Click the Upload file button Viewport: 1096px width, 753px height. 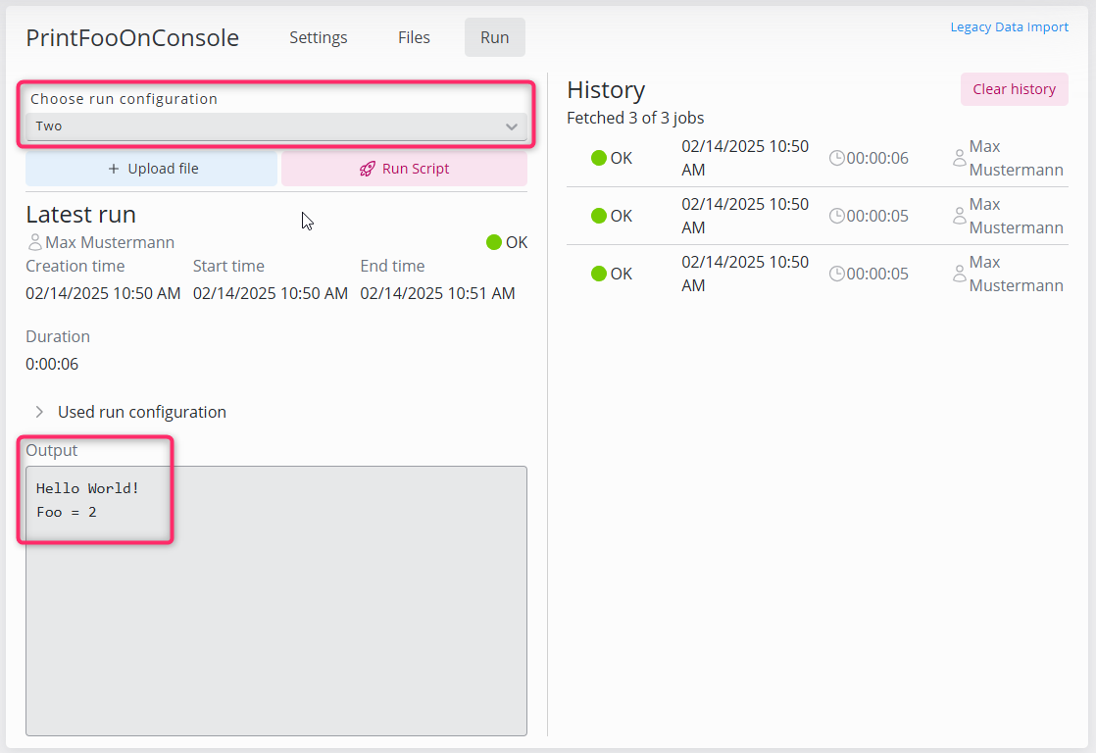152,169
